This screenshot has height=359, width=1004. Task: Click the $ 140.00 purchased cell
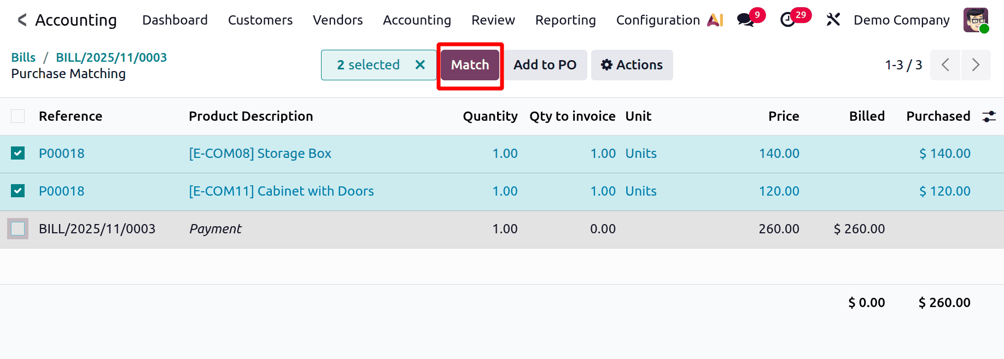945,154
